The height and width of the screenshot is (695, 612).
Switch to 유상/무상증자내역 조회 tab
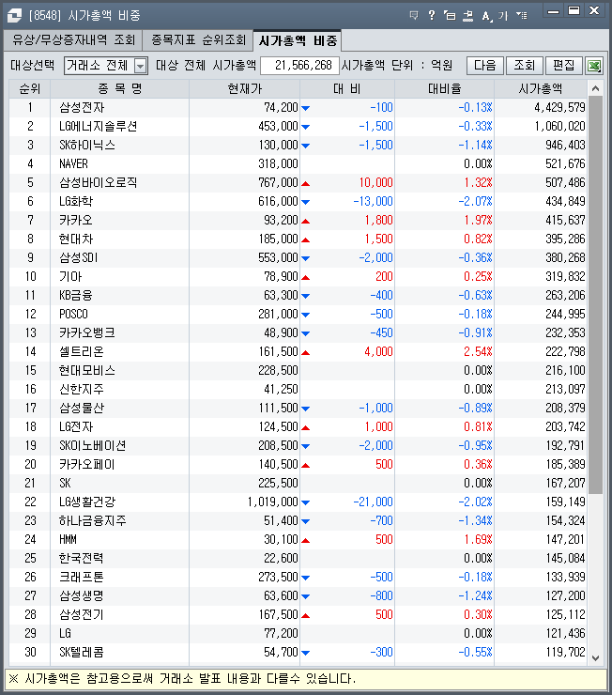pyautogui.click(x=73, y=40)
